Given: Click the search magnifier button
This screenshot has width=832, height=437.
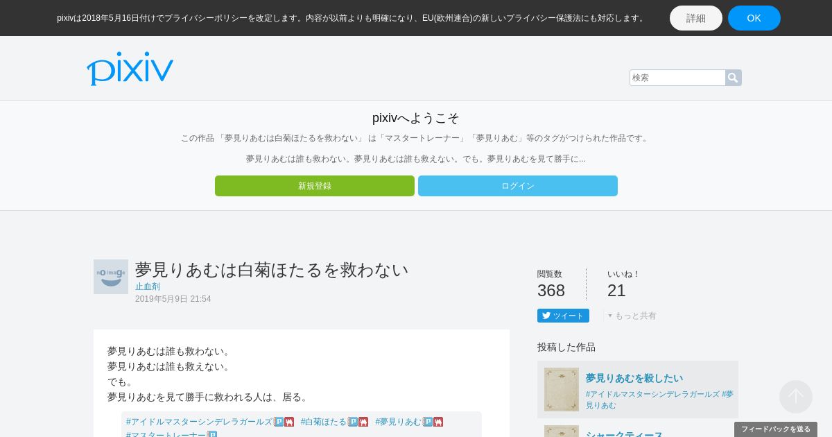Looking at the screenshot, I should pos(734,78).
